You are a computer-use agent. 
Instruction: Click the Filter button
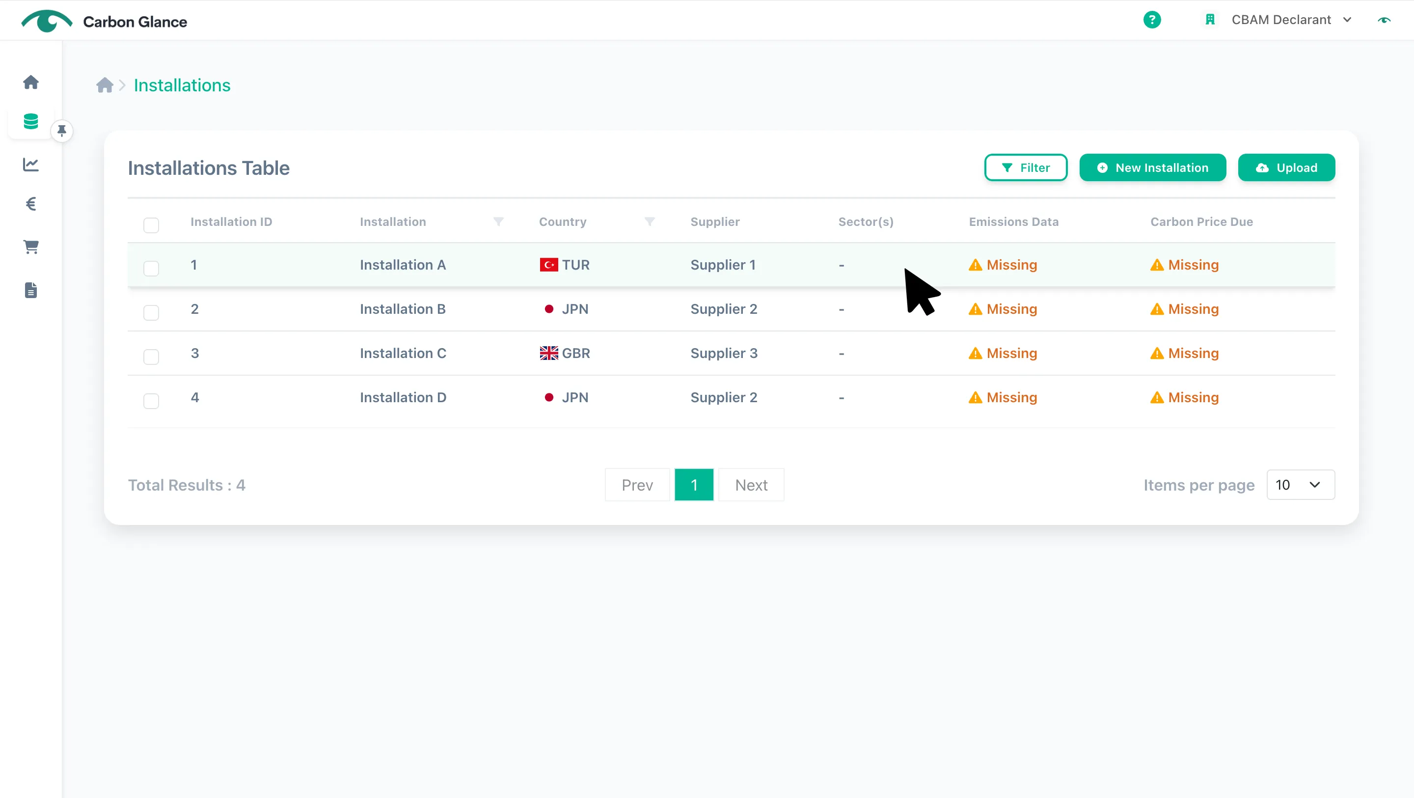point(1025,167)
